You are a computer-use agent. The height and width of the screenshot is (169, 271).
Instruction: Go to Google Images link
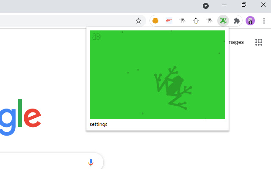pos(236,42)
